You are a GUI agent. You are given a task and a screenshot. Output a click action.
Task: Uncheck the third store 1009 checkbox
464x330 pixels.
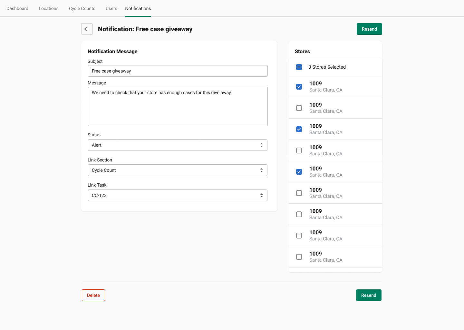(299, 129)
